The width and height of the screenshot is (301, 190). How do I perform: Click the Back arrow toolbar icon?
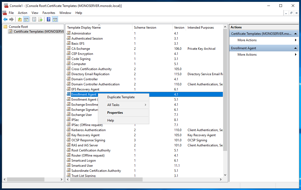[x=5, y=19]
